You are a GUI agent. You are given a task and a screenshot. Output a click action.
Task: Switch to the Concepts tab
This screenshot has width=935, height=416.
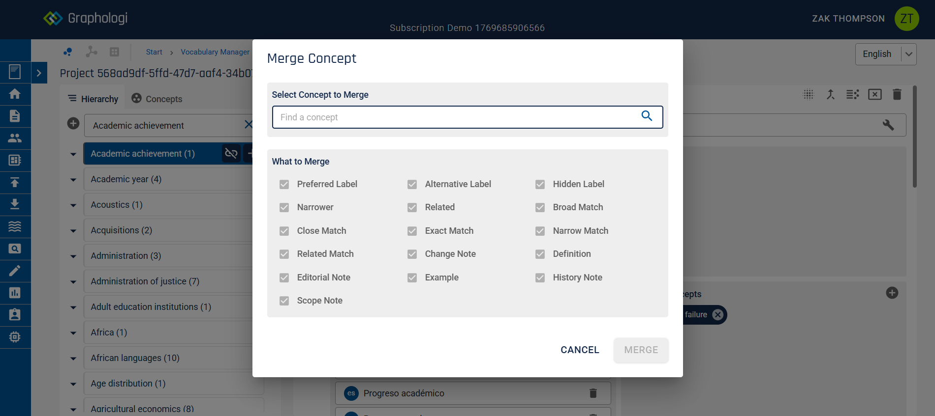click(x=157, y=99)
